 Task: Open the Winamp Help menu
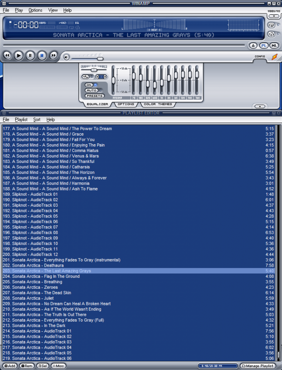(67, 10)
